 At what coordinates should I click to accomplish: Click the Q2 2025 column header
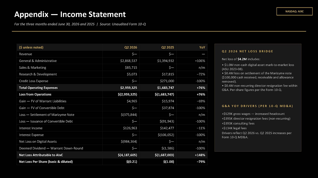(x=167, y=47)
